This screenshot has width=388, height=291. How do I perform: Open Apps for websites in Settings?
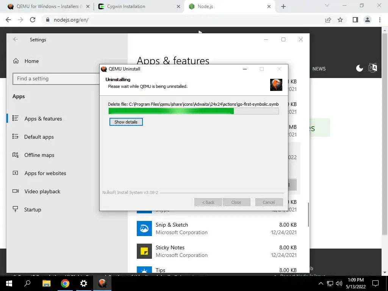[x=45, y=173]
